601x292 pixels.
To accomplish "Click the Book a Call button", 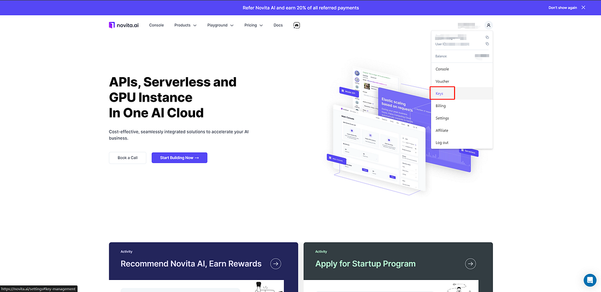I will [127, 157].
